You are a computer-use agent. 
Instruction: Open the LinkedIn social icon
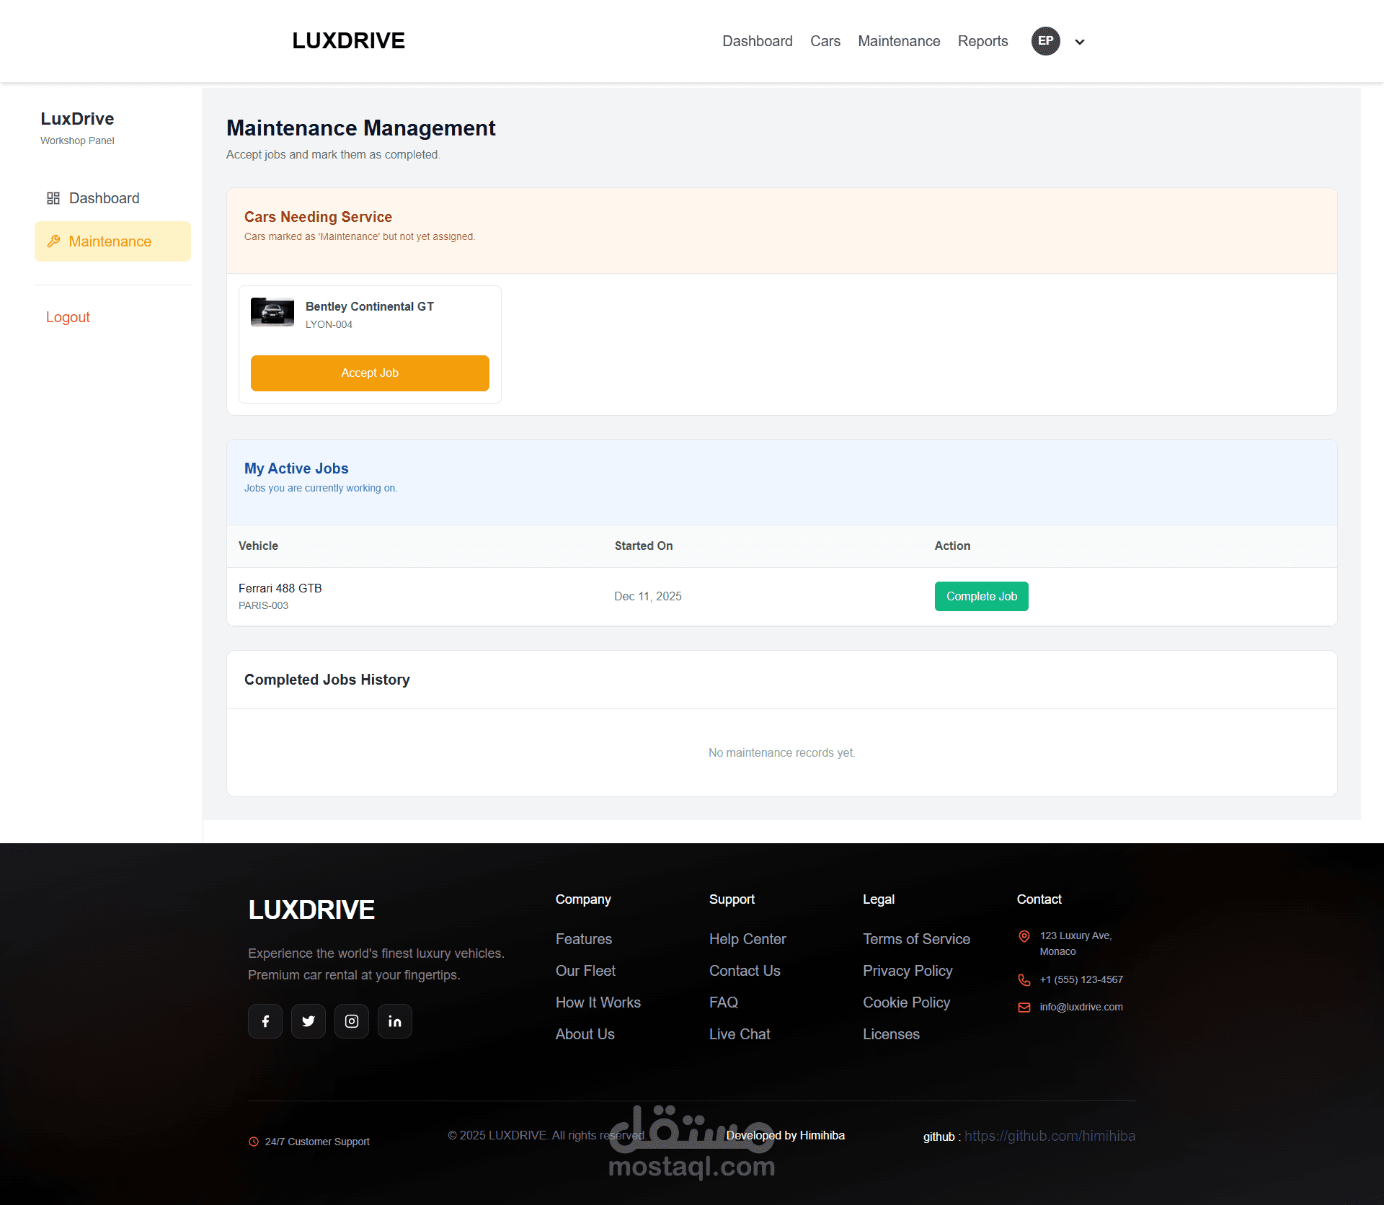395,1021
